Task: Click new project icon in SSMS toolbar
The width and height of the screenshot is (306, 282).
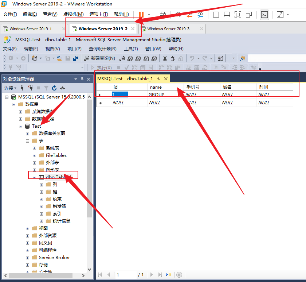Action: (34, 58)
